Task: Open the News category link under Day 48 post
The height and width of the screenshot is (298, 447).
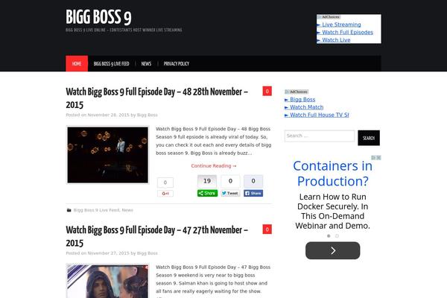Action: tap(127, 210)
